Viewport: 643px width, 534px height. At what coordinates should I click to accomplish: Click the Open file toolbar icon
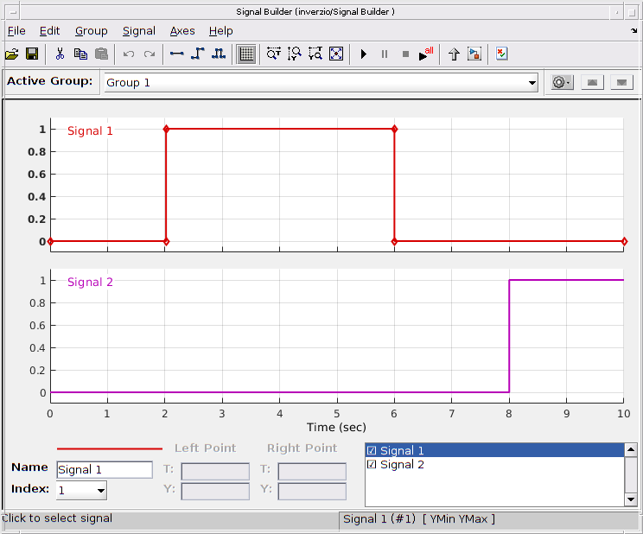point(12,54)
